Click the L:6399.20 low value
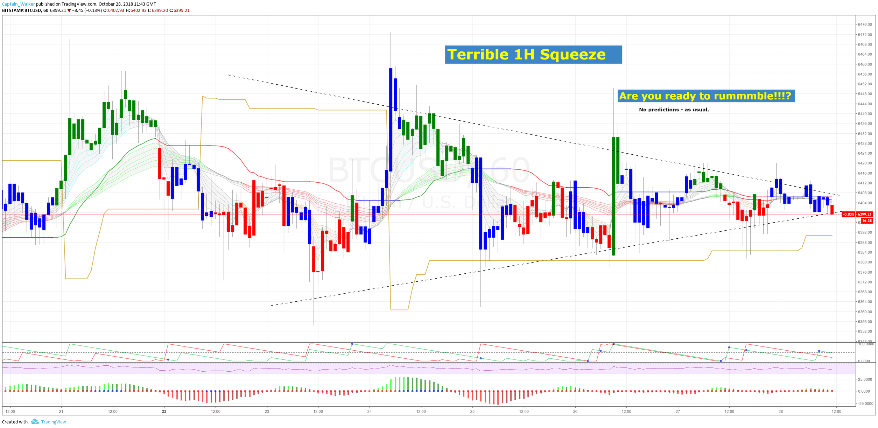Viewport: 878px width, 428px height. click(158, 10)
